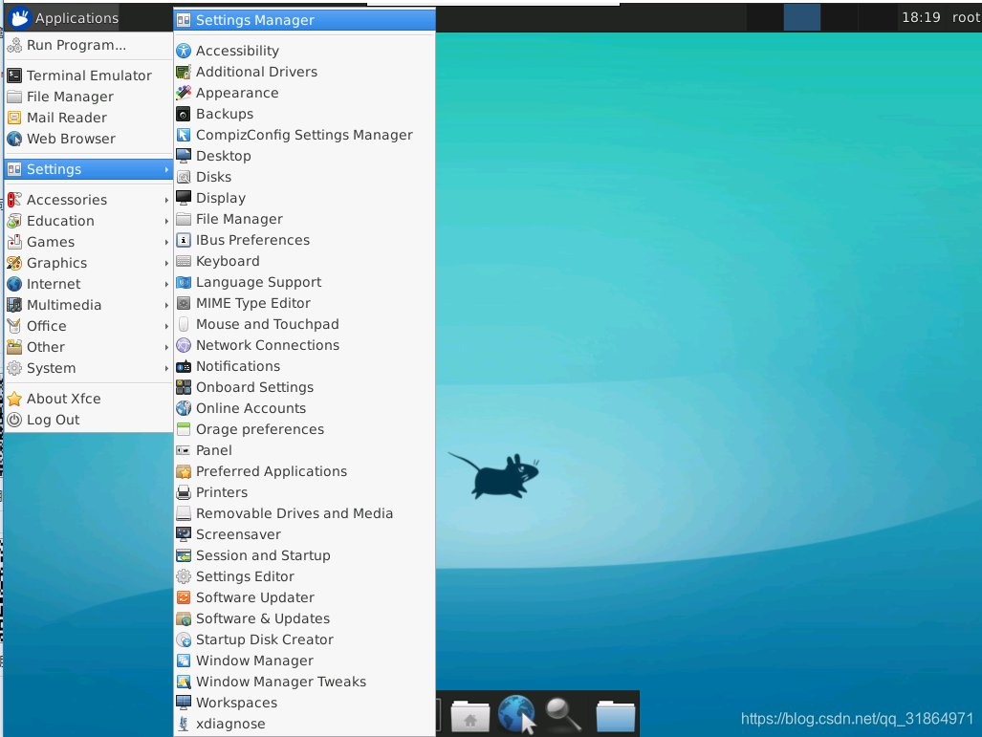Expand the Education submenu arrow
The height and width of the screenshot is (737, 982).
click(166, 221)
